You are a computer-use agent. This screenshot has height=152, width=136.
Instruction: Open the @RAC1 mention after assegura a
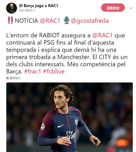[103, 35]
